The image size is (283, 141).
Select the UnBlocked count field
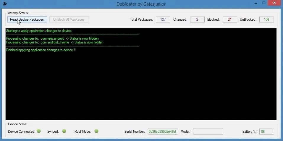pyautogui.click(x=266, y=20)
